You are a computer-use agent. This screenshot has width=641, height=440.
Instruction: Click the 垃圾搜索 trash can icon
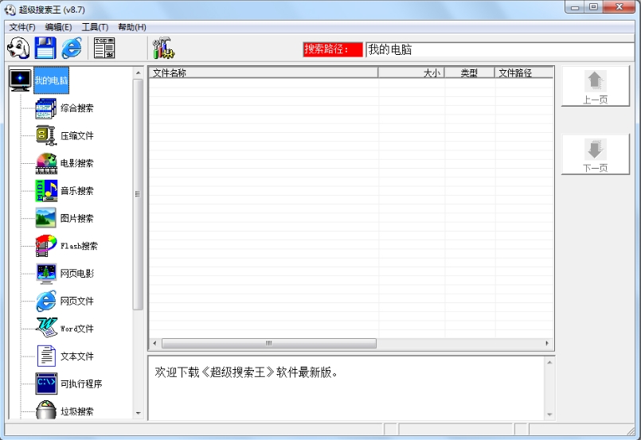coord(46,410)
